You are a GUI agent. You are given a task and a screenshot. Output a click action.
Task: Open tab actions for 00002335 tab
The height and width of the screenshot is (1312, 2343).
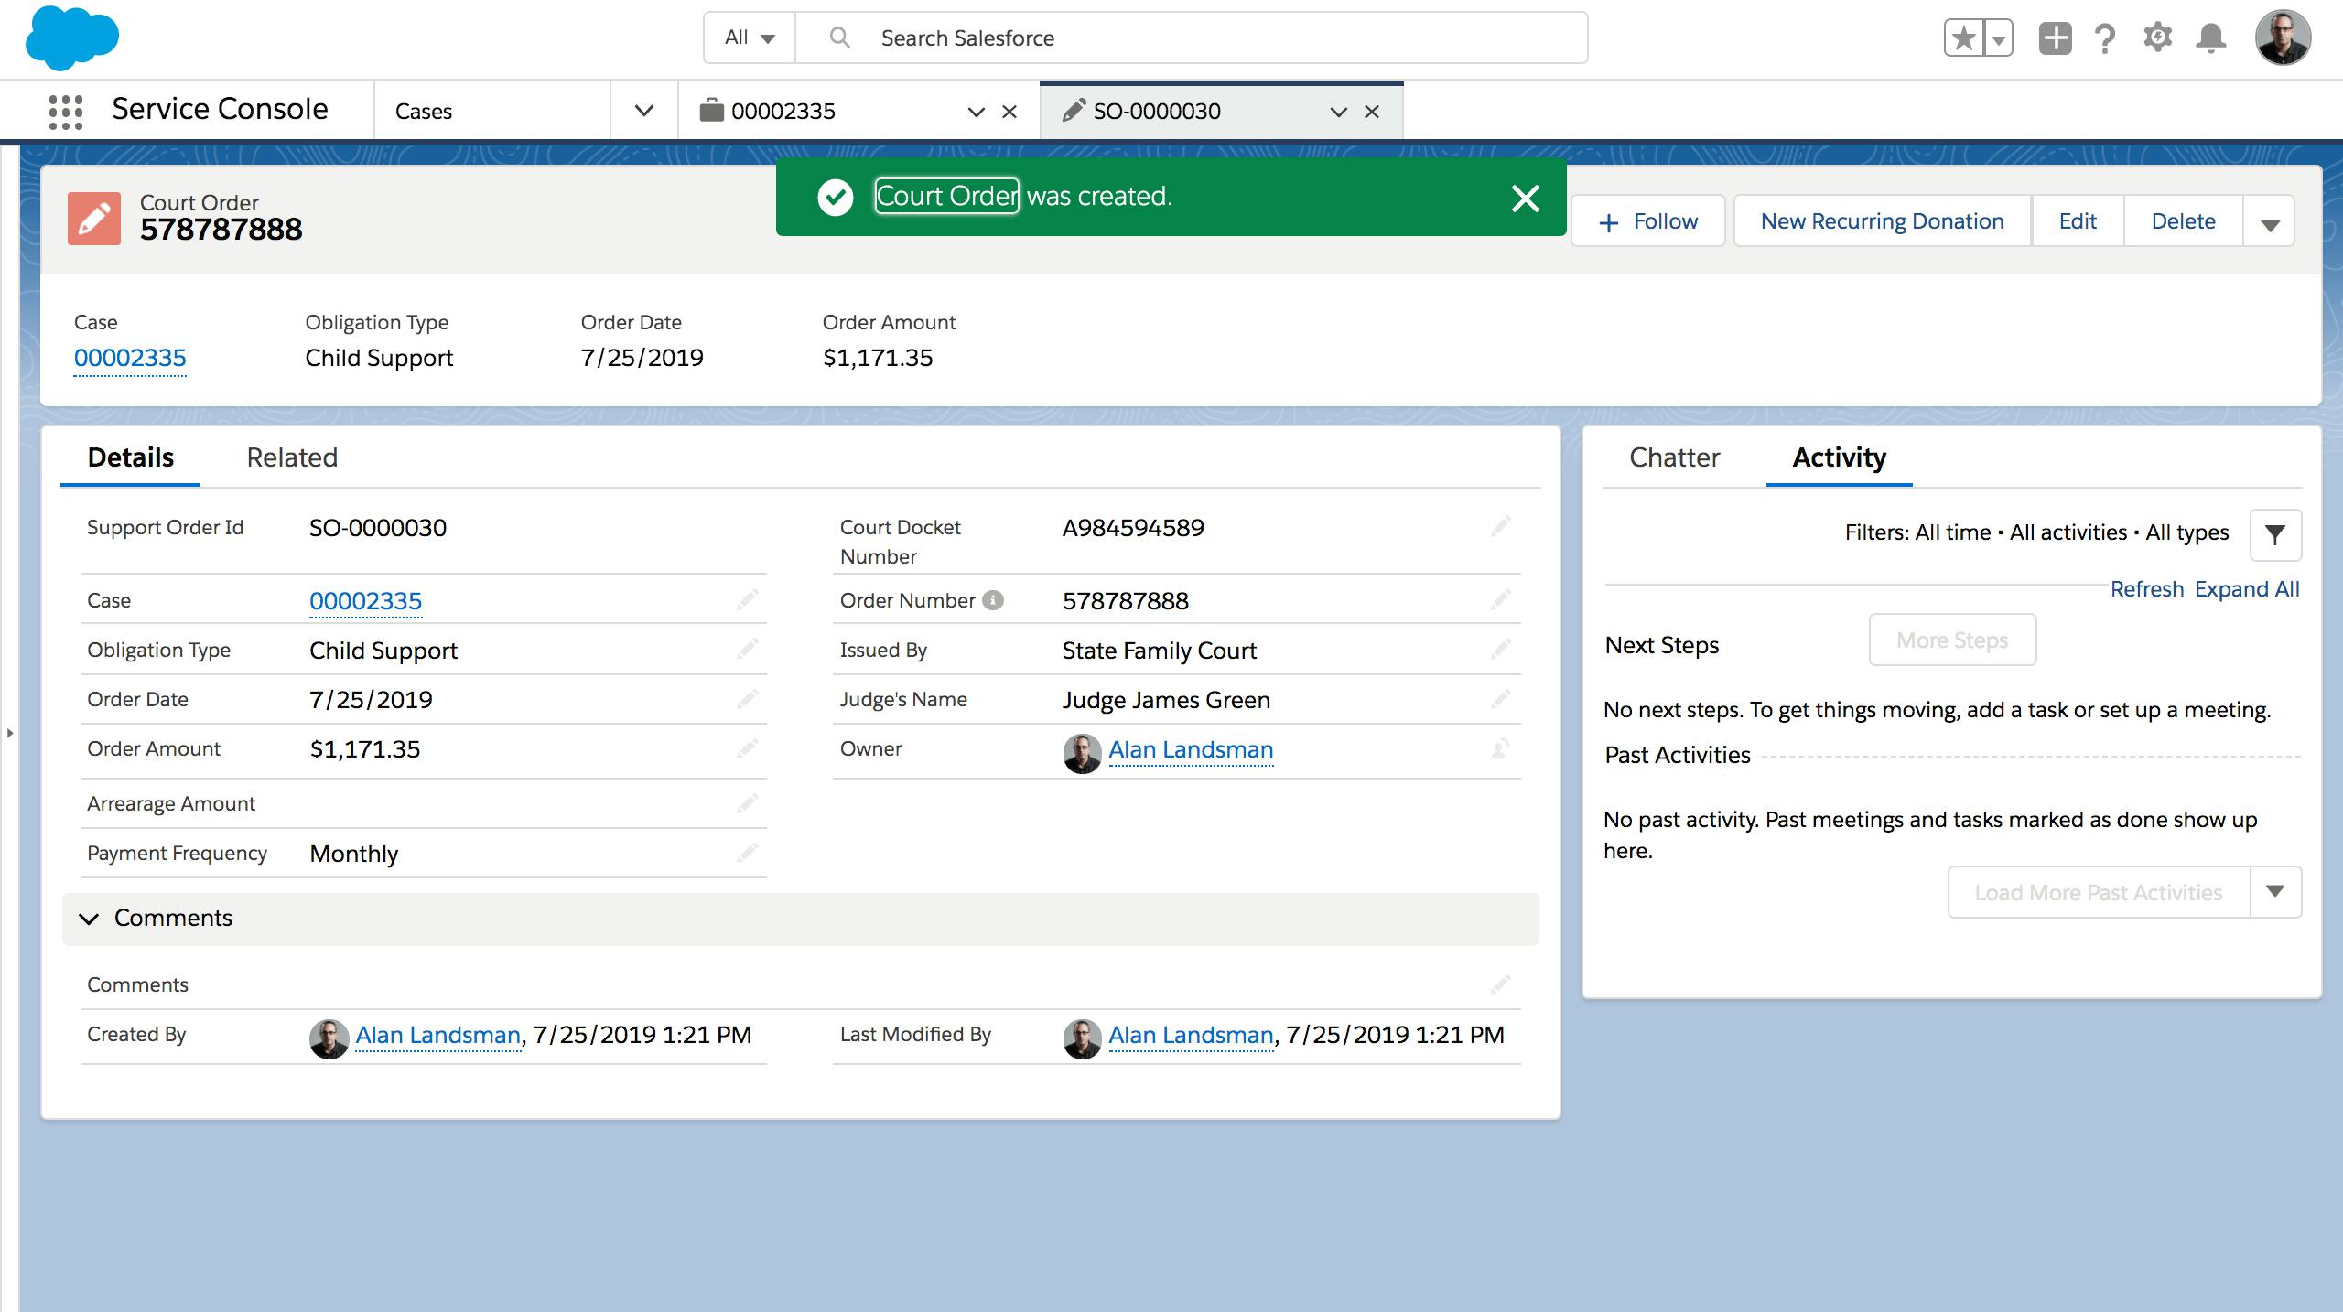point(976,112)
